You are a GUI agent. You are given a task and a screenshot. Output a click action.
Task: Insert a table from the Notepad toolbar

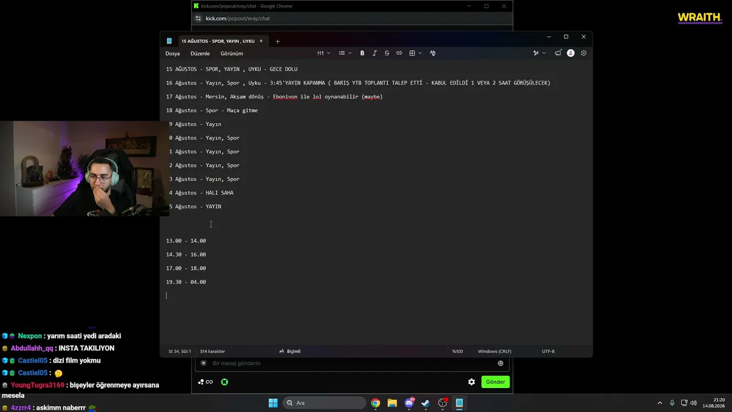click(412, 53)
